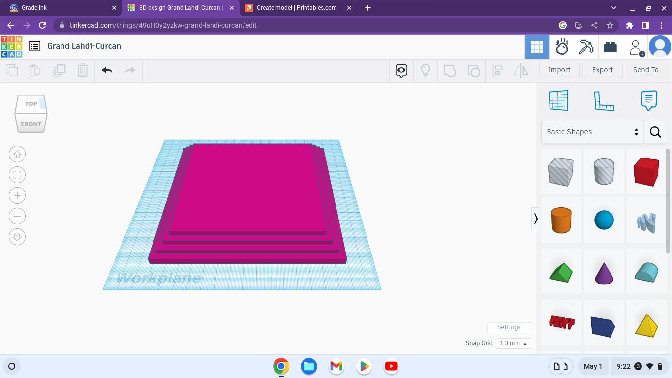
Task: Open YouTube from the shelf
Action: (391, 366)
